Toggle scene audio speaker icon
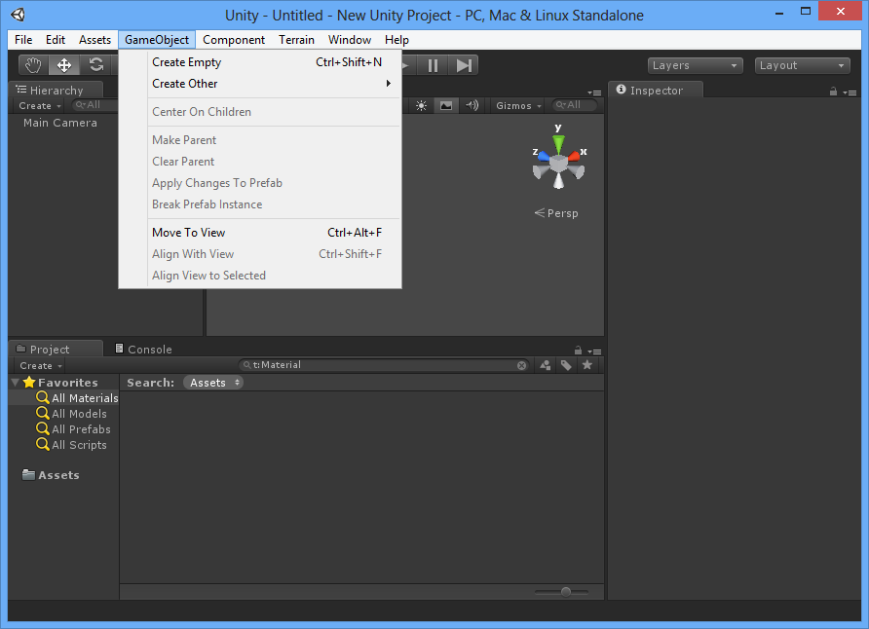Screen dimensions: 869x629 click(x=472, y=105)
